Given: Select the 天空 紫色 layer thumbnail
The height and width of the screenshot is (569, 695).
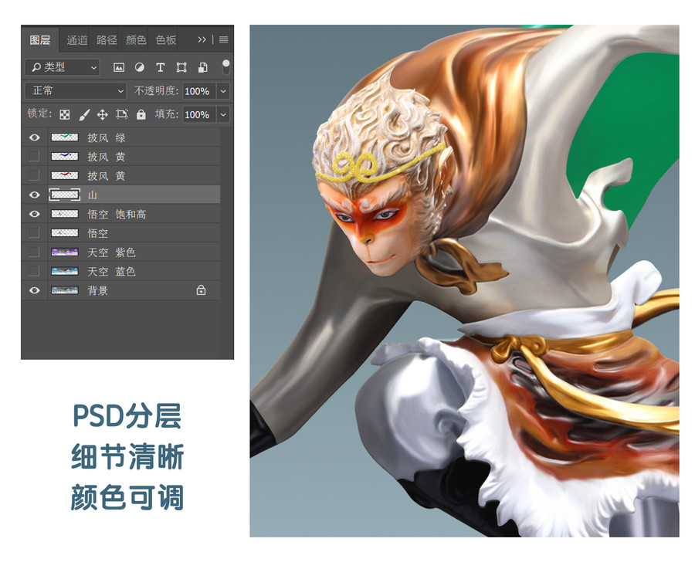Looking at the screenshot, I should click(65, 252).
